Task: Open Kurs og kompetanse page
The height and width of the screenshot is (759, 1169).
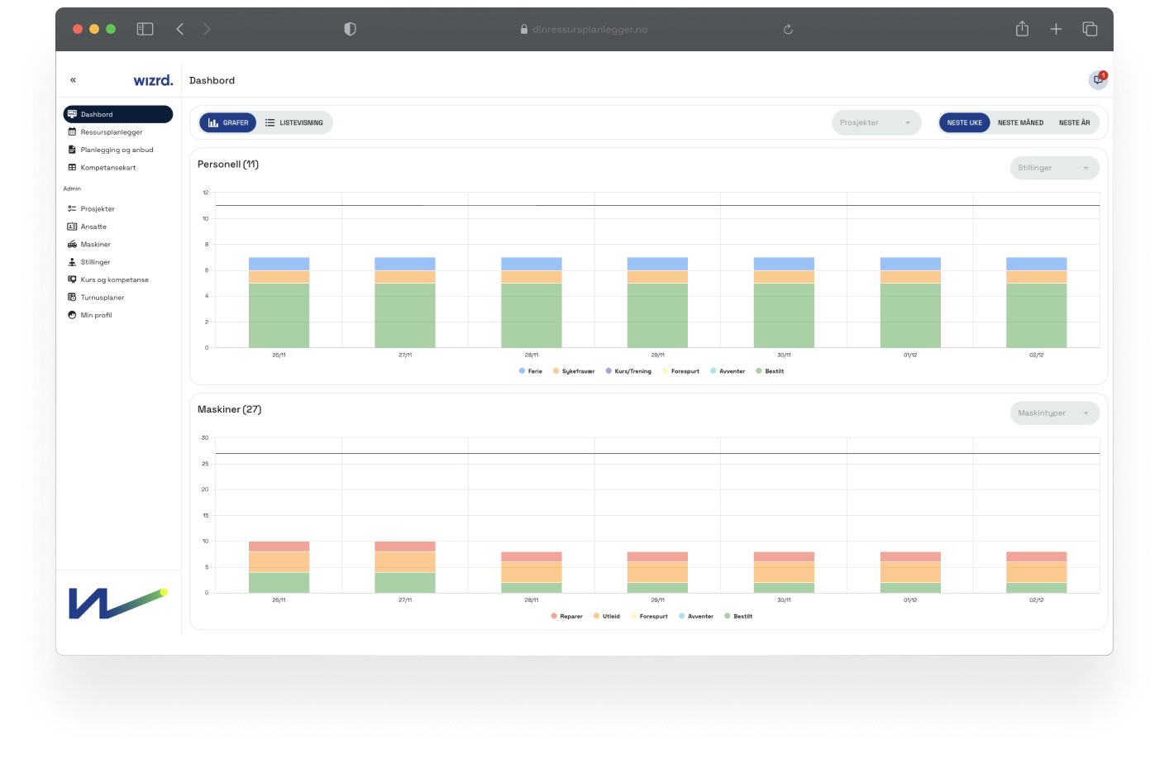Action: click(x=118, y=279)
